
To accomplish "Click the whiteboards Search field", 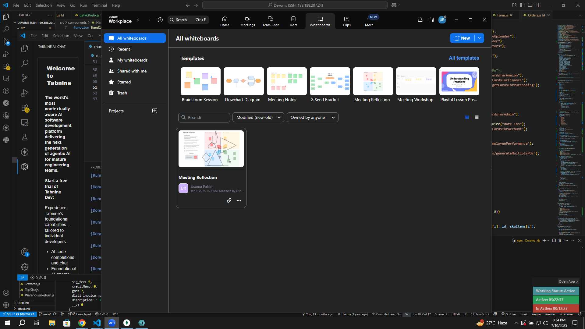I will [x=204, y=118].
